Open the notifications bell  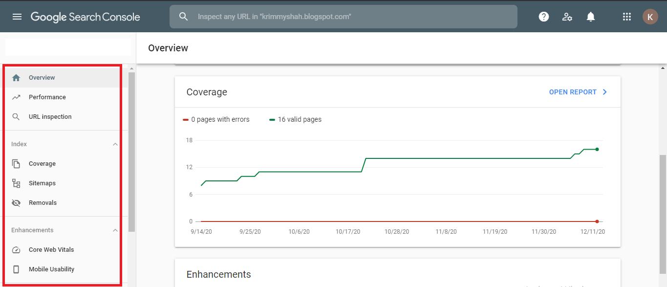coord(591,17)
